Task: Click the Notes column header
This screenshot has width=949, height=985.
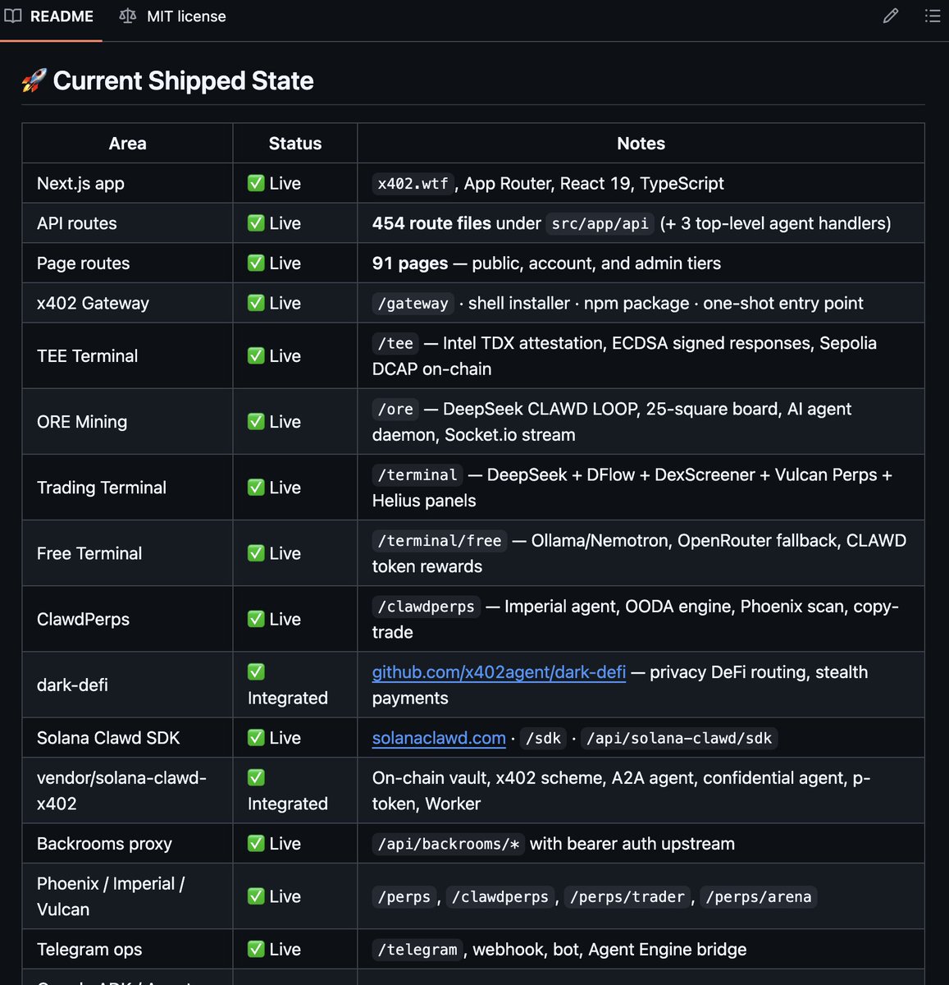Action: (641, 144)
